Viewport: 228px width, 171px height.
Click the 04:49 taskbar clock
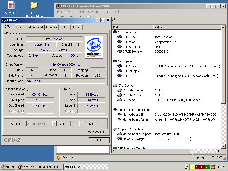[221, 167]
